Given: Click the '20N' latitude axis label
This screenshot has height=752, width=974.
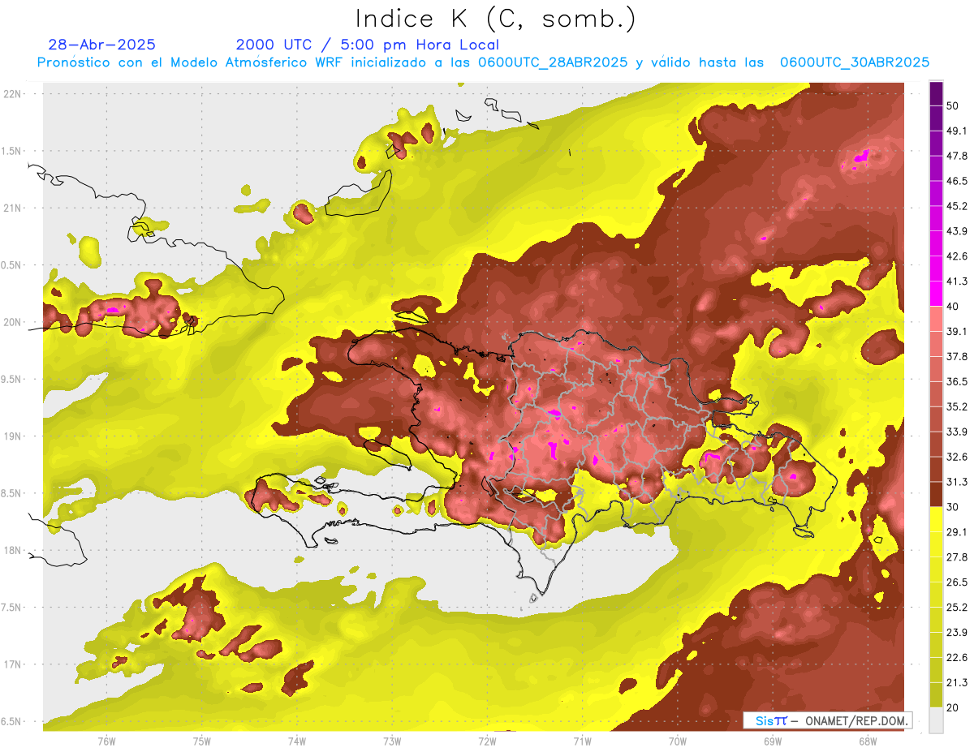Looking at the screenshot, I should pos(12,322).
